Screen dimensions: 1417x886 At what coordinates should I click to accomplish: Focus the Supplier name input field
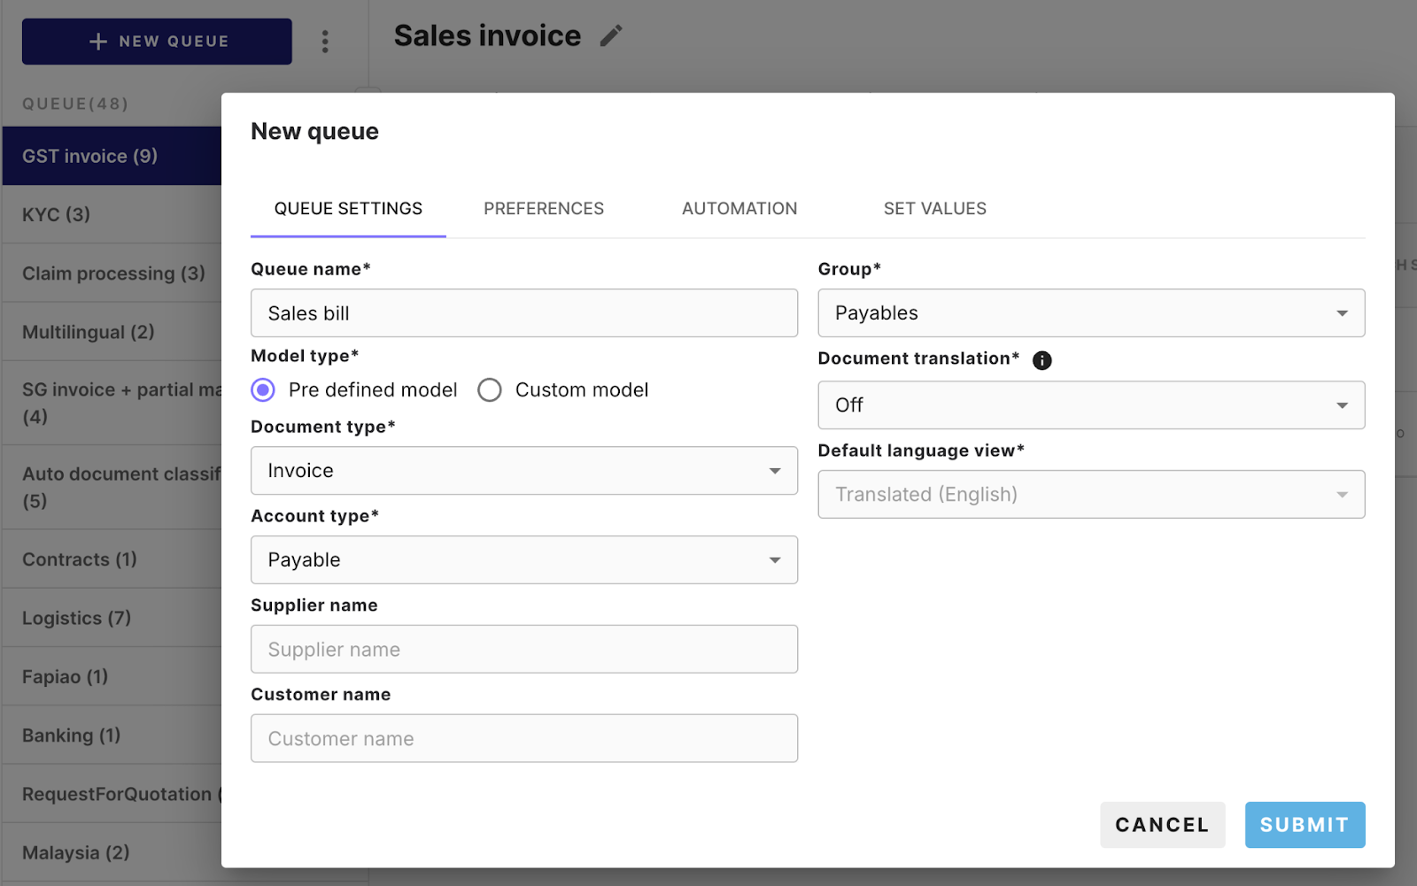(524, 650)
